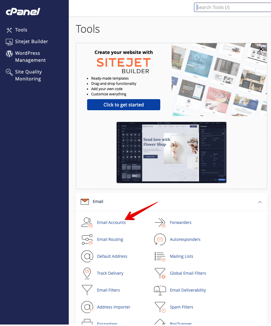Click the Email Deliverability mailbox icon
Image resolution: width=271 pixels, height=326 pixels.
click(x=160, y=290)
